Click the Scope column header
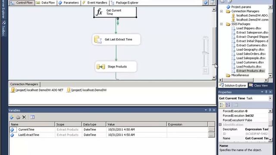Image resolution: width=276 pixels, height=155 pixels. pyautogui.click(x=68, y=124)
